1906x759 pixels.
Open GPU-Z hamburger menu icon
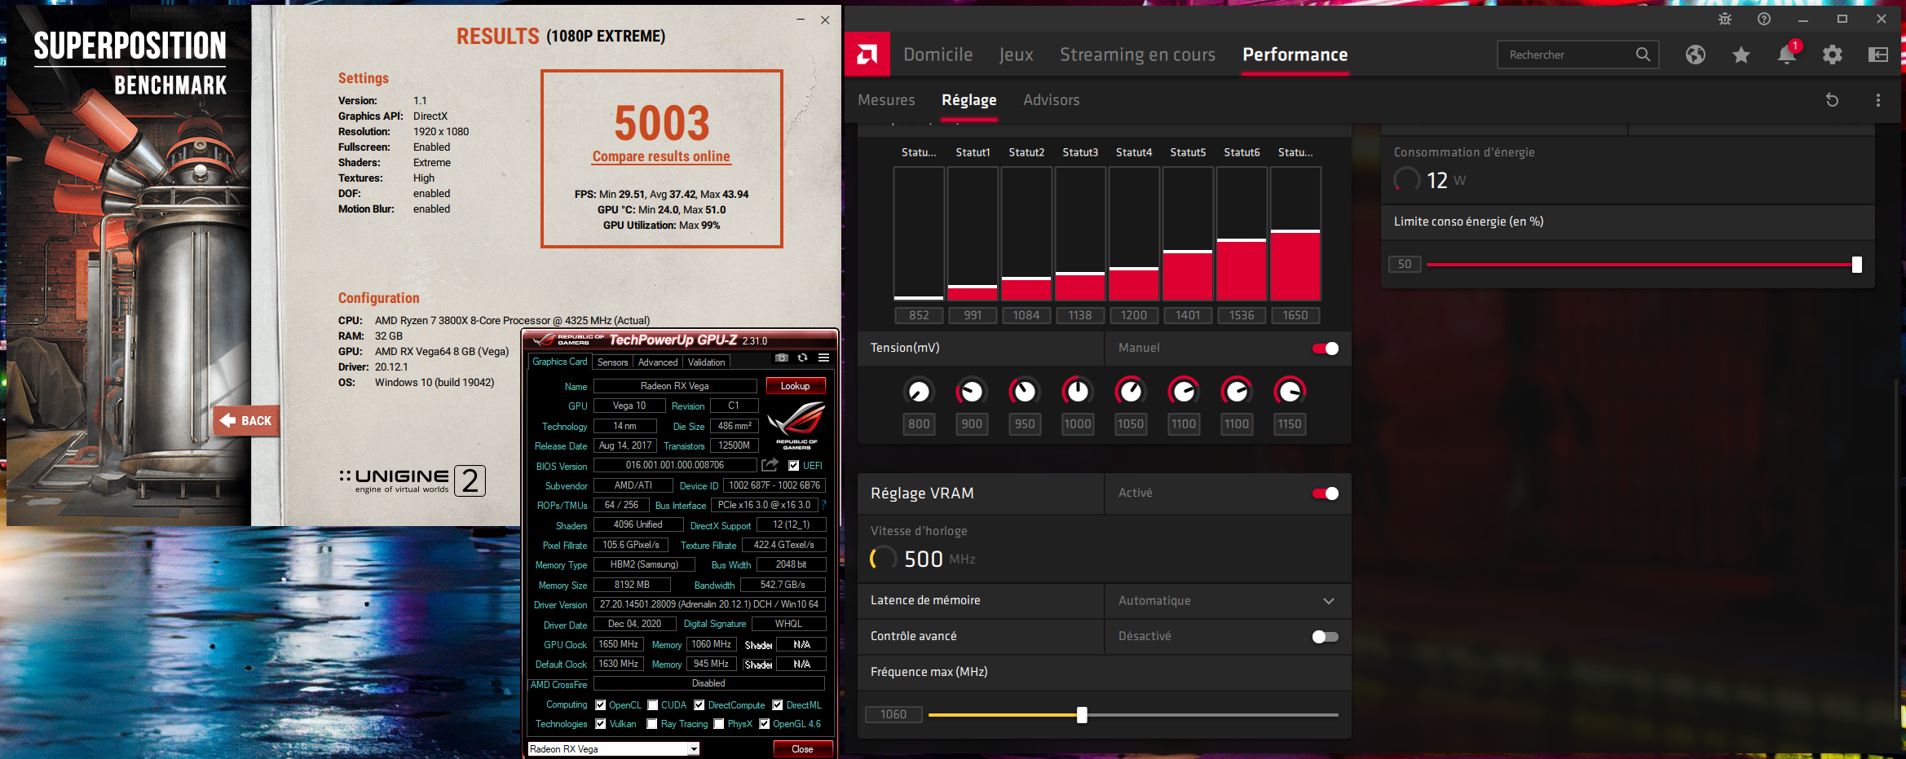pos(824,358)
